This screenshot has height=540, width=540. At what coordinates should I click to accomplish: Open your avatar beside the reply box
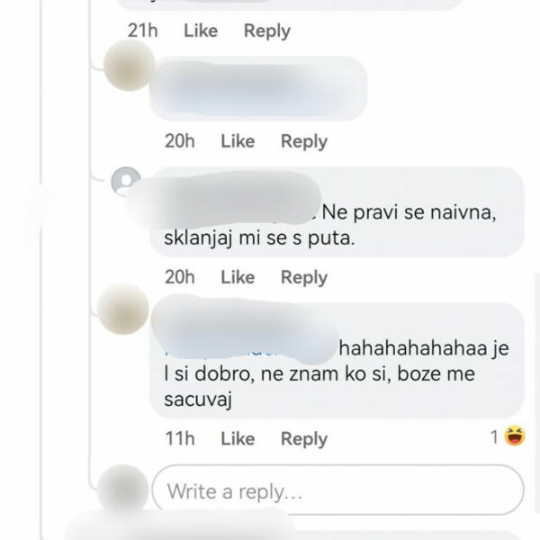pos(123,489)
